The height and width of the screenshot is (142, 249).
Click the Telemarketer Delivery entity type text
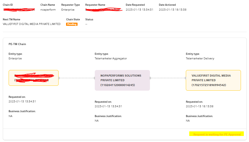tap(200, 59)
